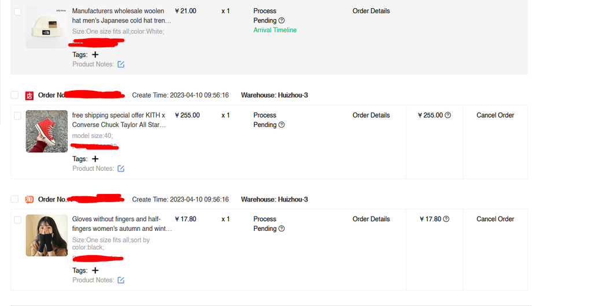Add a tag to the fingerless gloves item
The width and height of the screenshot is (592, 306).
coord(95,270)
